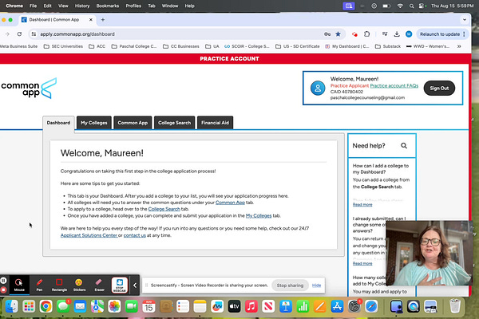Open Wi-Fi status in menu bar

[400, 6]
